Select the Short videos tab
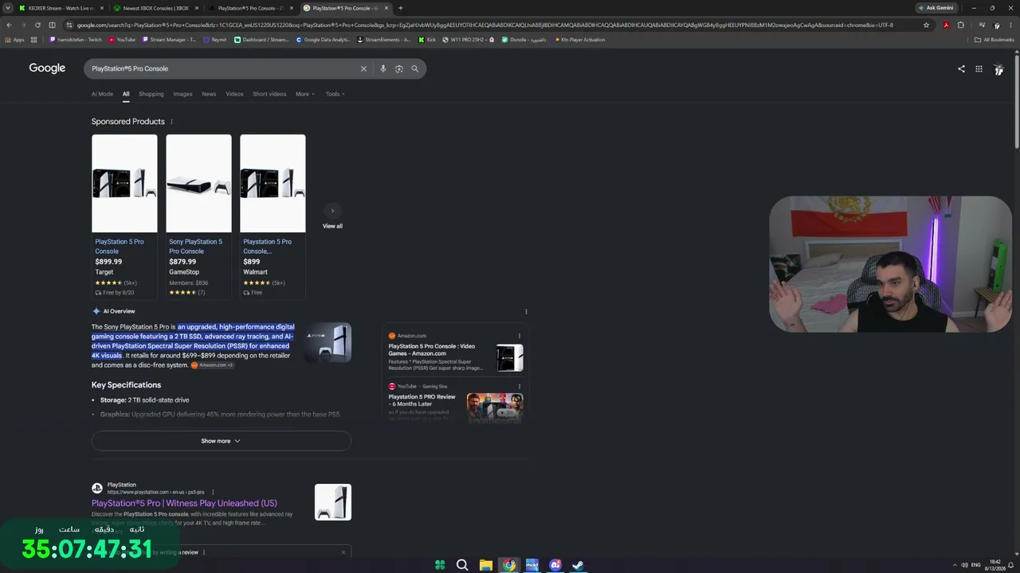The height and width of the screenshot is (573, 1020). click(269, 94)
